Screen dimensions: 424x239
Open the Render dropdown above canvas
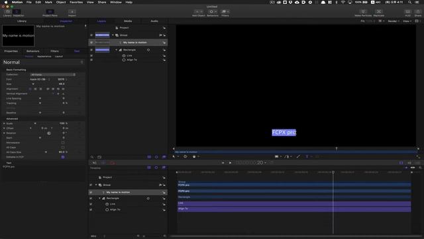pyautogui.click(x=394, y=21)
